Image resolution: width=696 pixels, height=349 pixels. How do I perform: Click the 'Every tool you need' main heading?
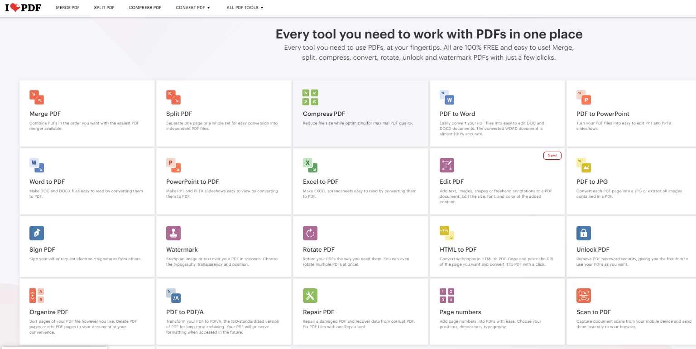(x=429, y=34)
